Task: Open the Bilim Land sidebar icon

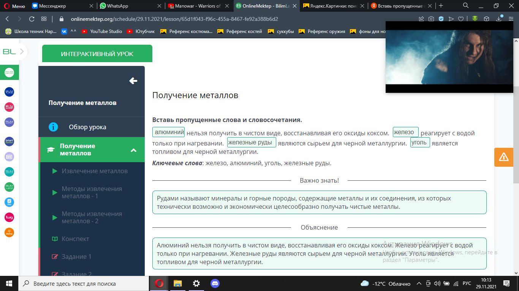Action: 9,187
